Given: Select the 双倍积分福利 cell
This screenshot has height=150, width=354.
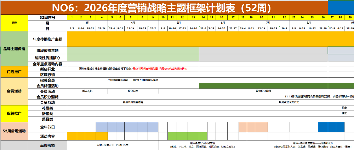Looking at the screenshot, I should 263,91.
